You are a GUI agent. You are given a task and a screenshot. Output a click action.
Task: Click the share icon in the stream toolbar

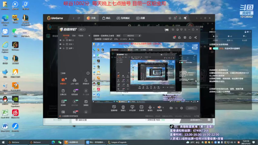(x=195, y=37)
